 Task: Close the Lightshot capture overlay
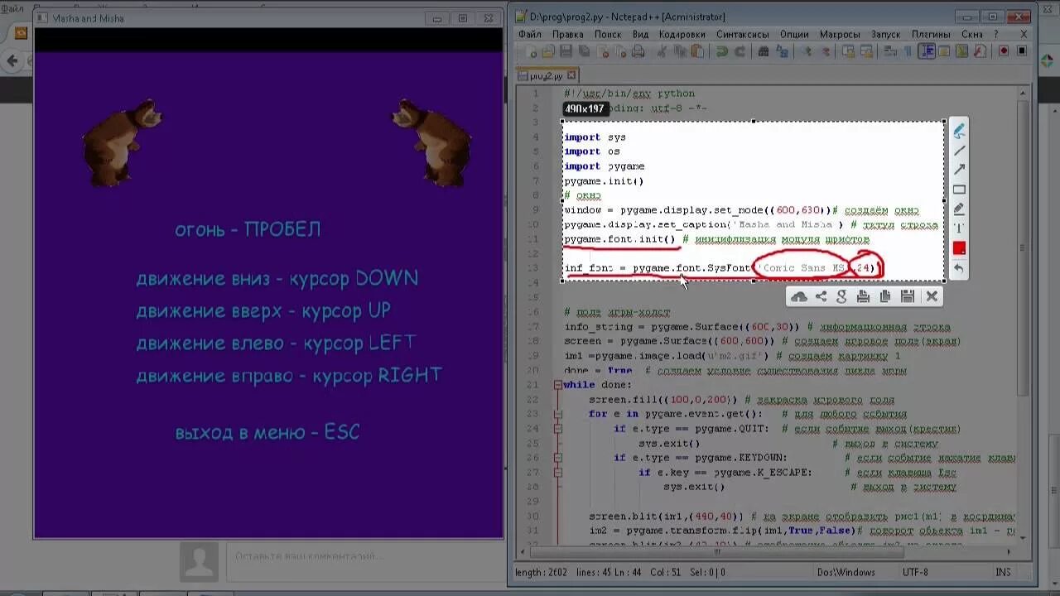[x=932, y=296]
